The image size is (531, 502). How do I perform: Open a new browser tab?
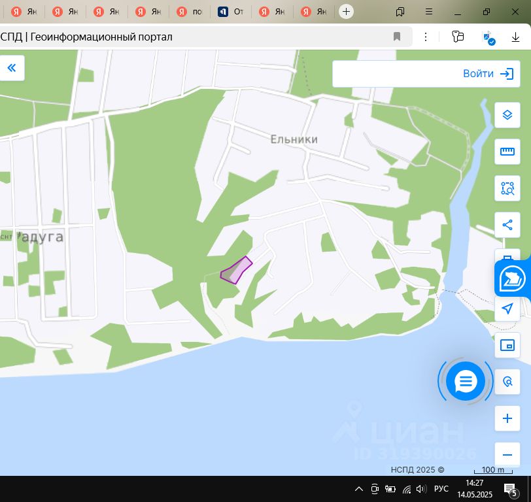[x=346, y=12]
